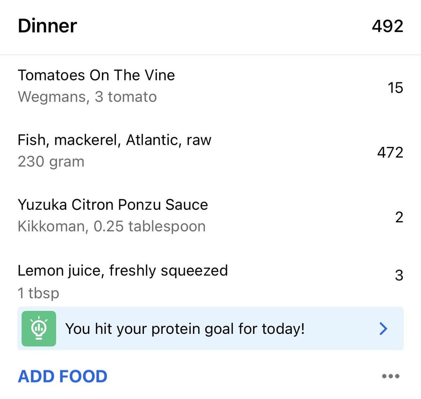This screenshot has width=421, height=399.
Task: Click the 2 calorie value for ponzu
Action: click(399, 217)
